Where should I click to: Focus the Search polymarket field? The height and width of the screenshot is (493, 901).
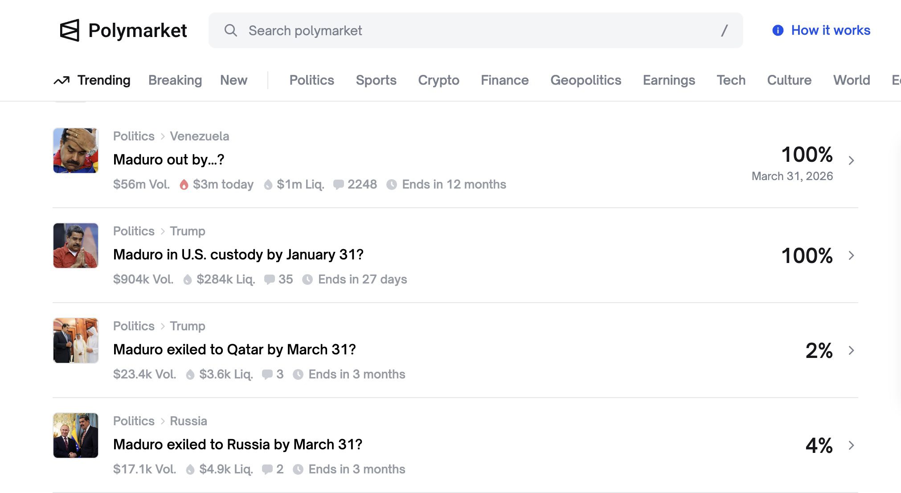point(475,30)
